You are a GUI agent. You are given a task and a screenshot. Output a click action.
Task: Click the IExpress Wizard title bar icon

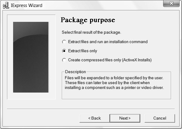pos(6,5)
